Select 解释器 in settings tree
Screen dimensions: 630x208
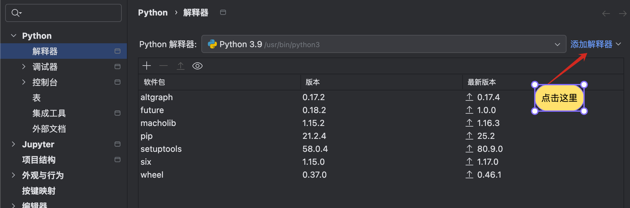click(63, 51)
